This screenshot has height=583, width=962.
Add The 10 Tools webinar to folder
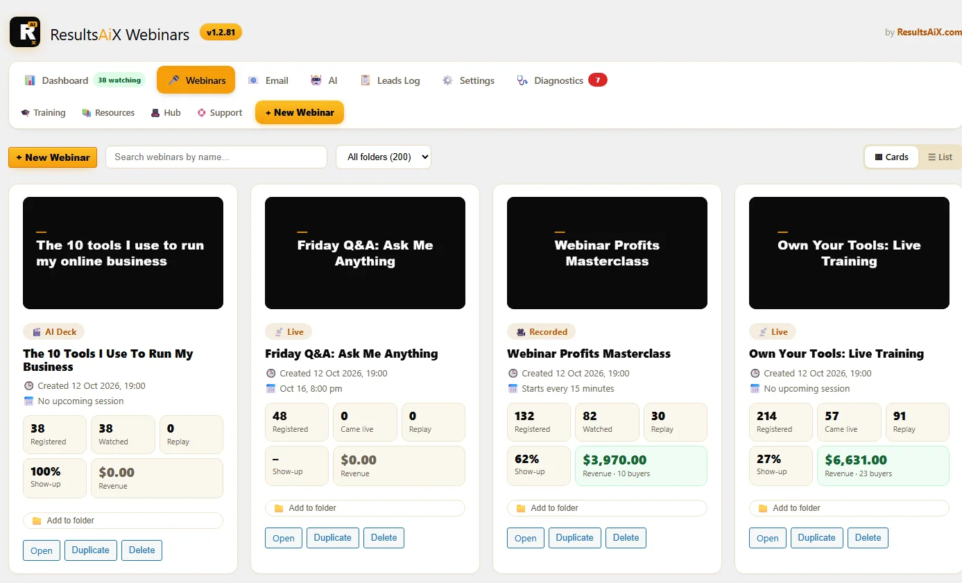coord(123,521)
